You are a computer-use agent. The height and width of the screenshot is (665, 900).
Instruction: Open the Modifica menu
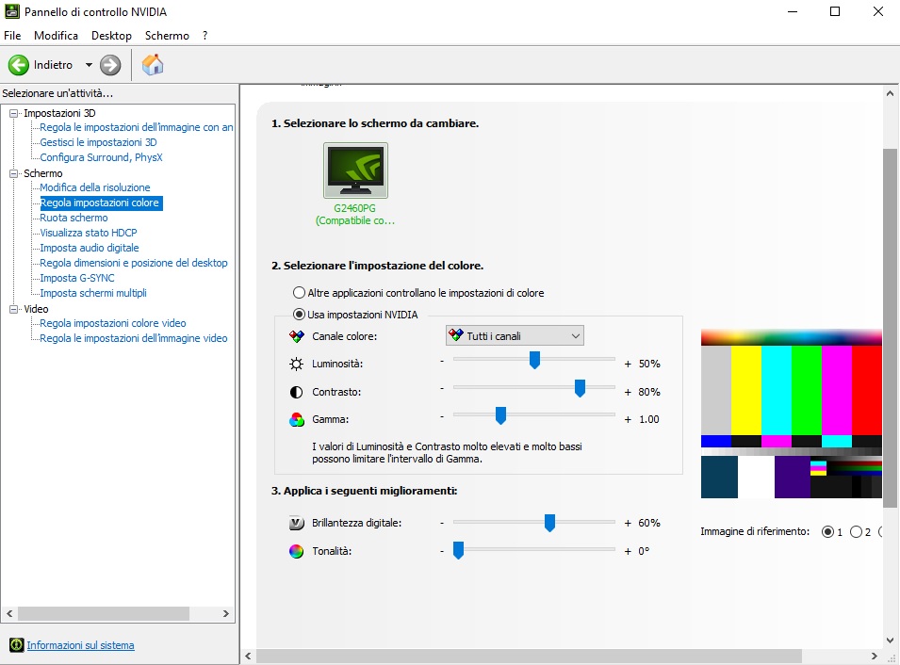coord(56,36)
